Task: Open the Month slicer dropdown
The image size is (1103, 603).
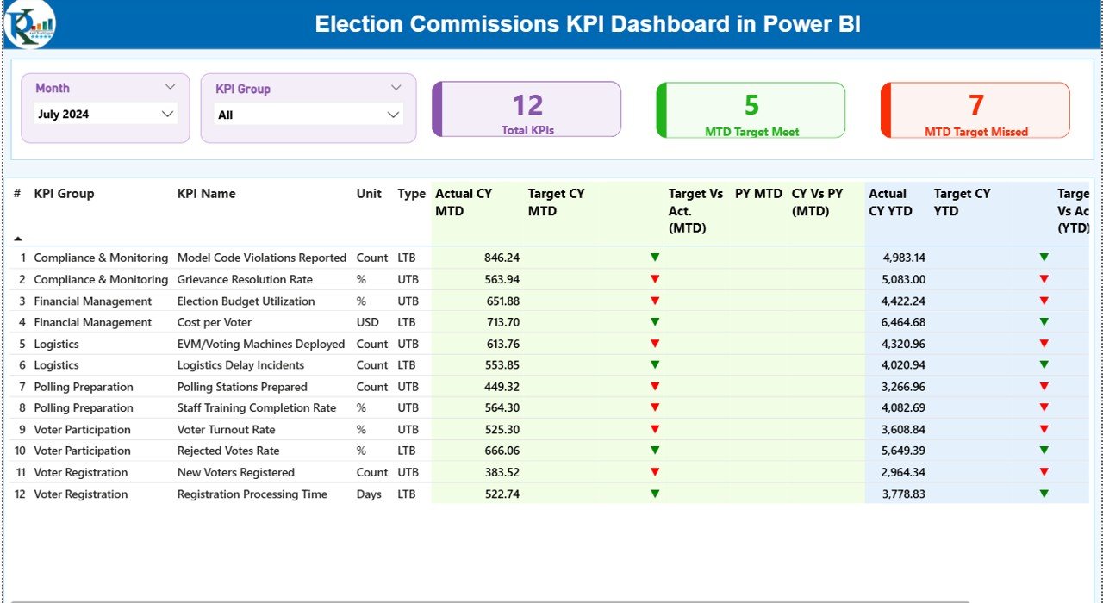Action: [x=171, y=87]
